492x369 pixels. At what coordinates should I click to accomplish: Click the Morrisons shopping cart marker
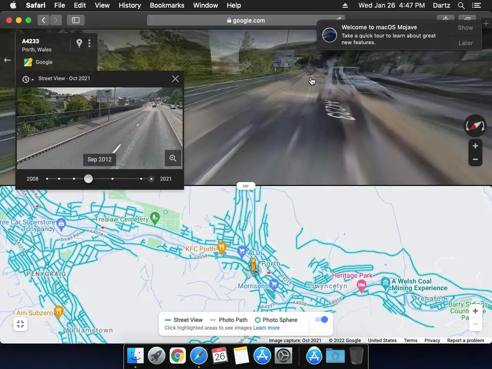[274, 284]
